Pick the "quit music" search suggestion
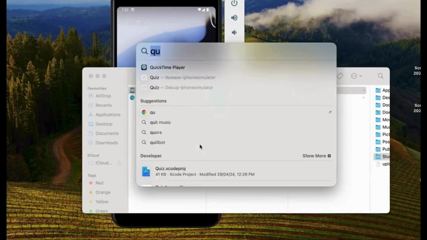Viewport: 427px width, 240px height. pos(236,122)
